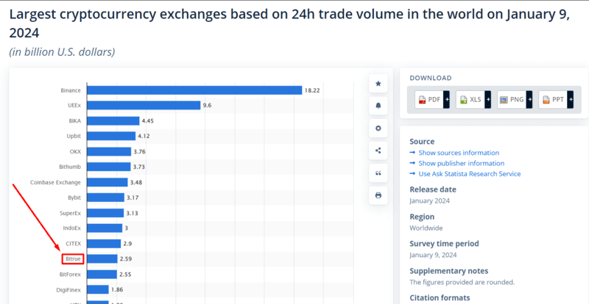Click the Bitrue axis label
The width and height of the screenshot is (589, 304).
[x=73, y=258]
